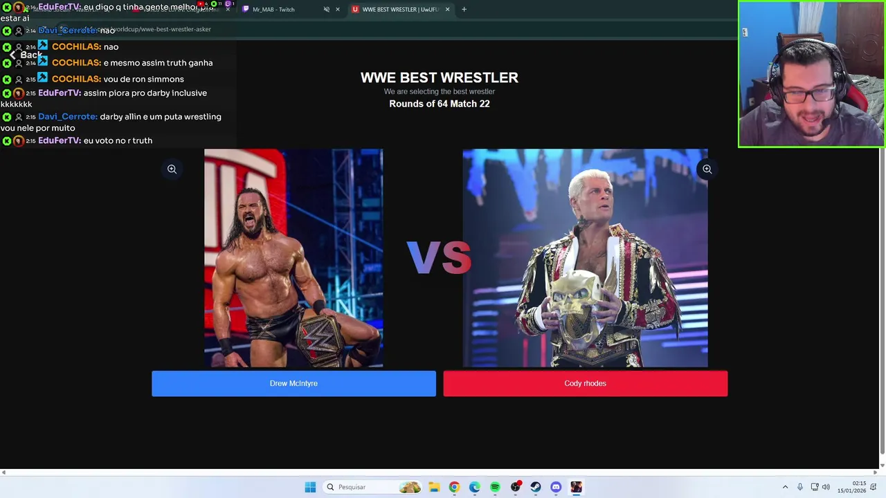Click the WWE BEST WRESTLER page title

tap(439, 77)
